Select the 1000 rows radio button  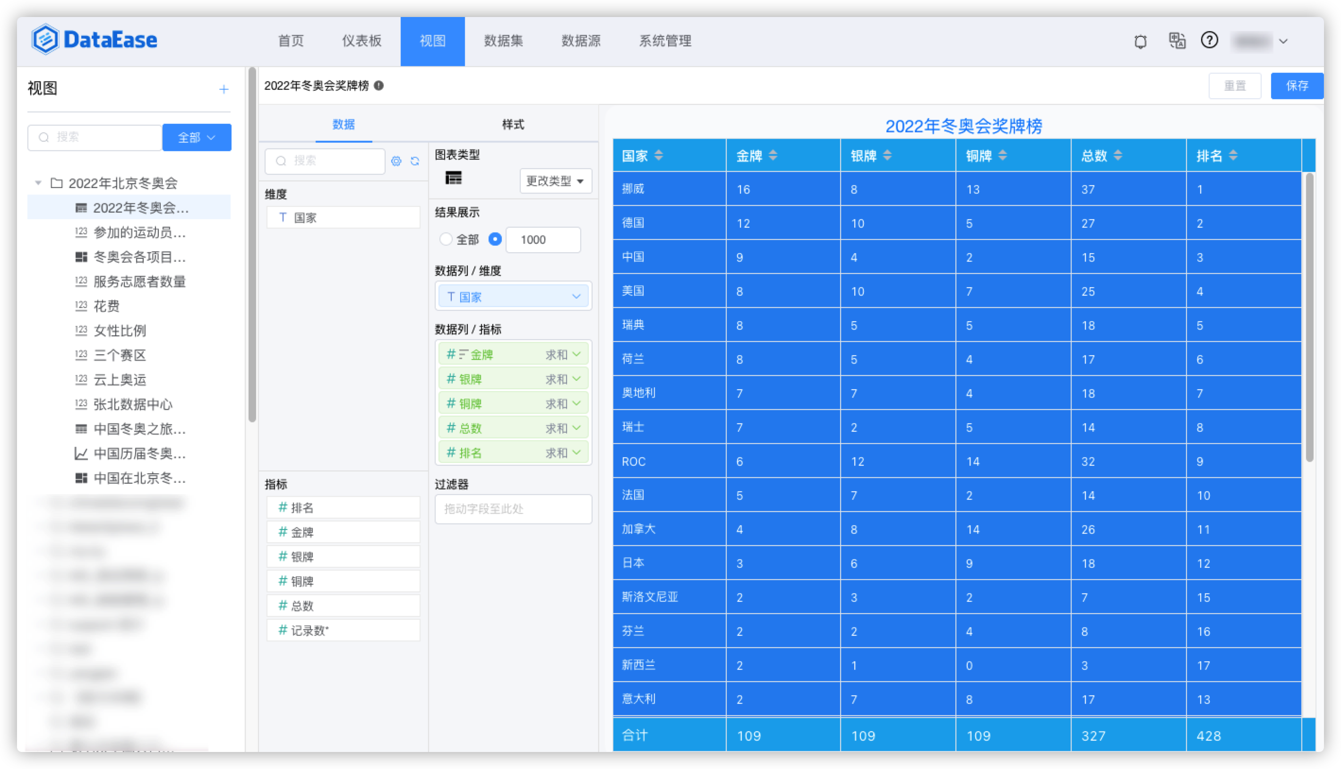pos(495,239)
